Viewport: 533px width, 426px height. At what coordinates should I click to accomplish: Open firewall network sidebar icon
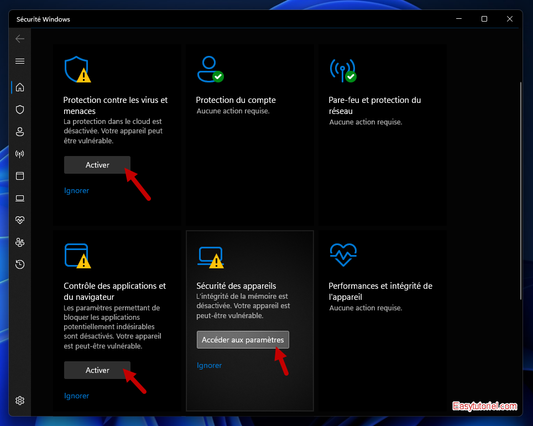[x=20, y=154]
